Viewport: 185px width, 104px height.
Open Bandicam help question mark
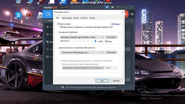[x=118, y=7]
